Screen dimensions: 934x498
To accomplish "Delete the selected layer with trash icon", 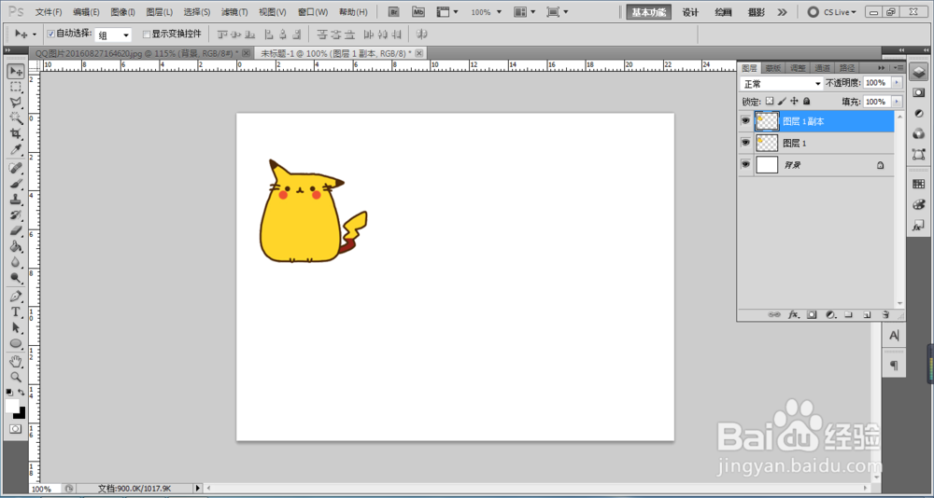I will [885, 314].
